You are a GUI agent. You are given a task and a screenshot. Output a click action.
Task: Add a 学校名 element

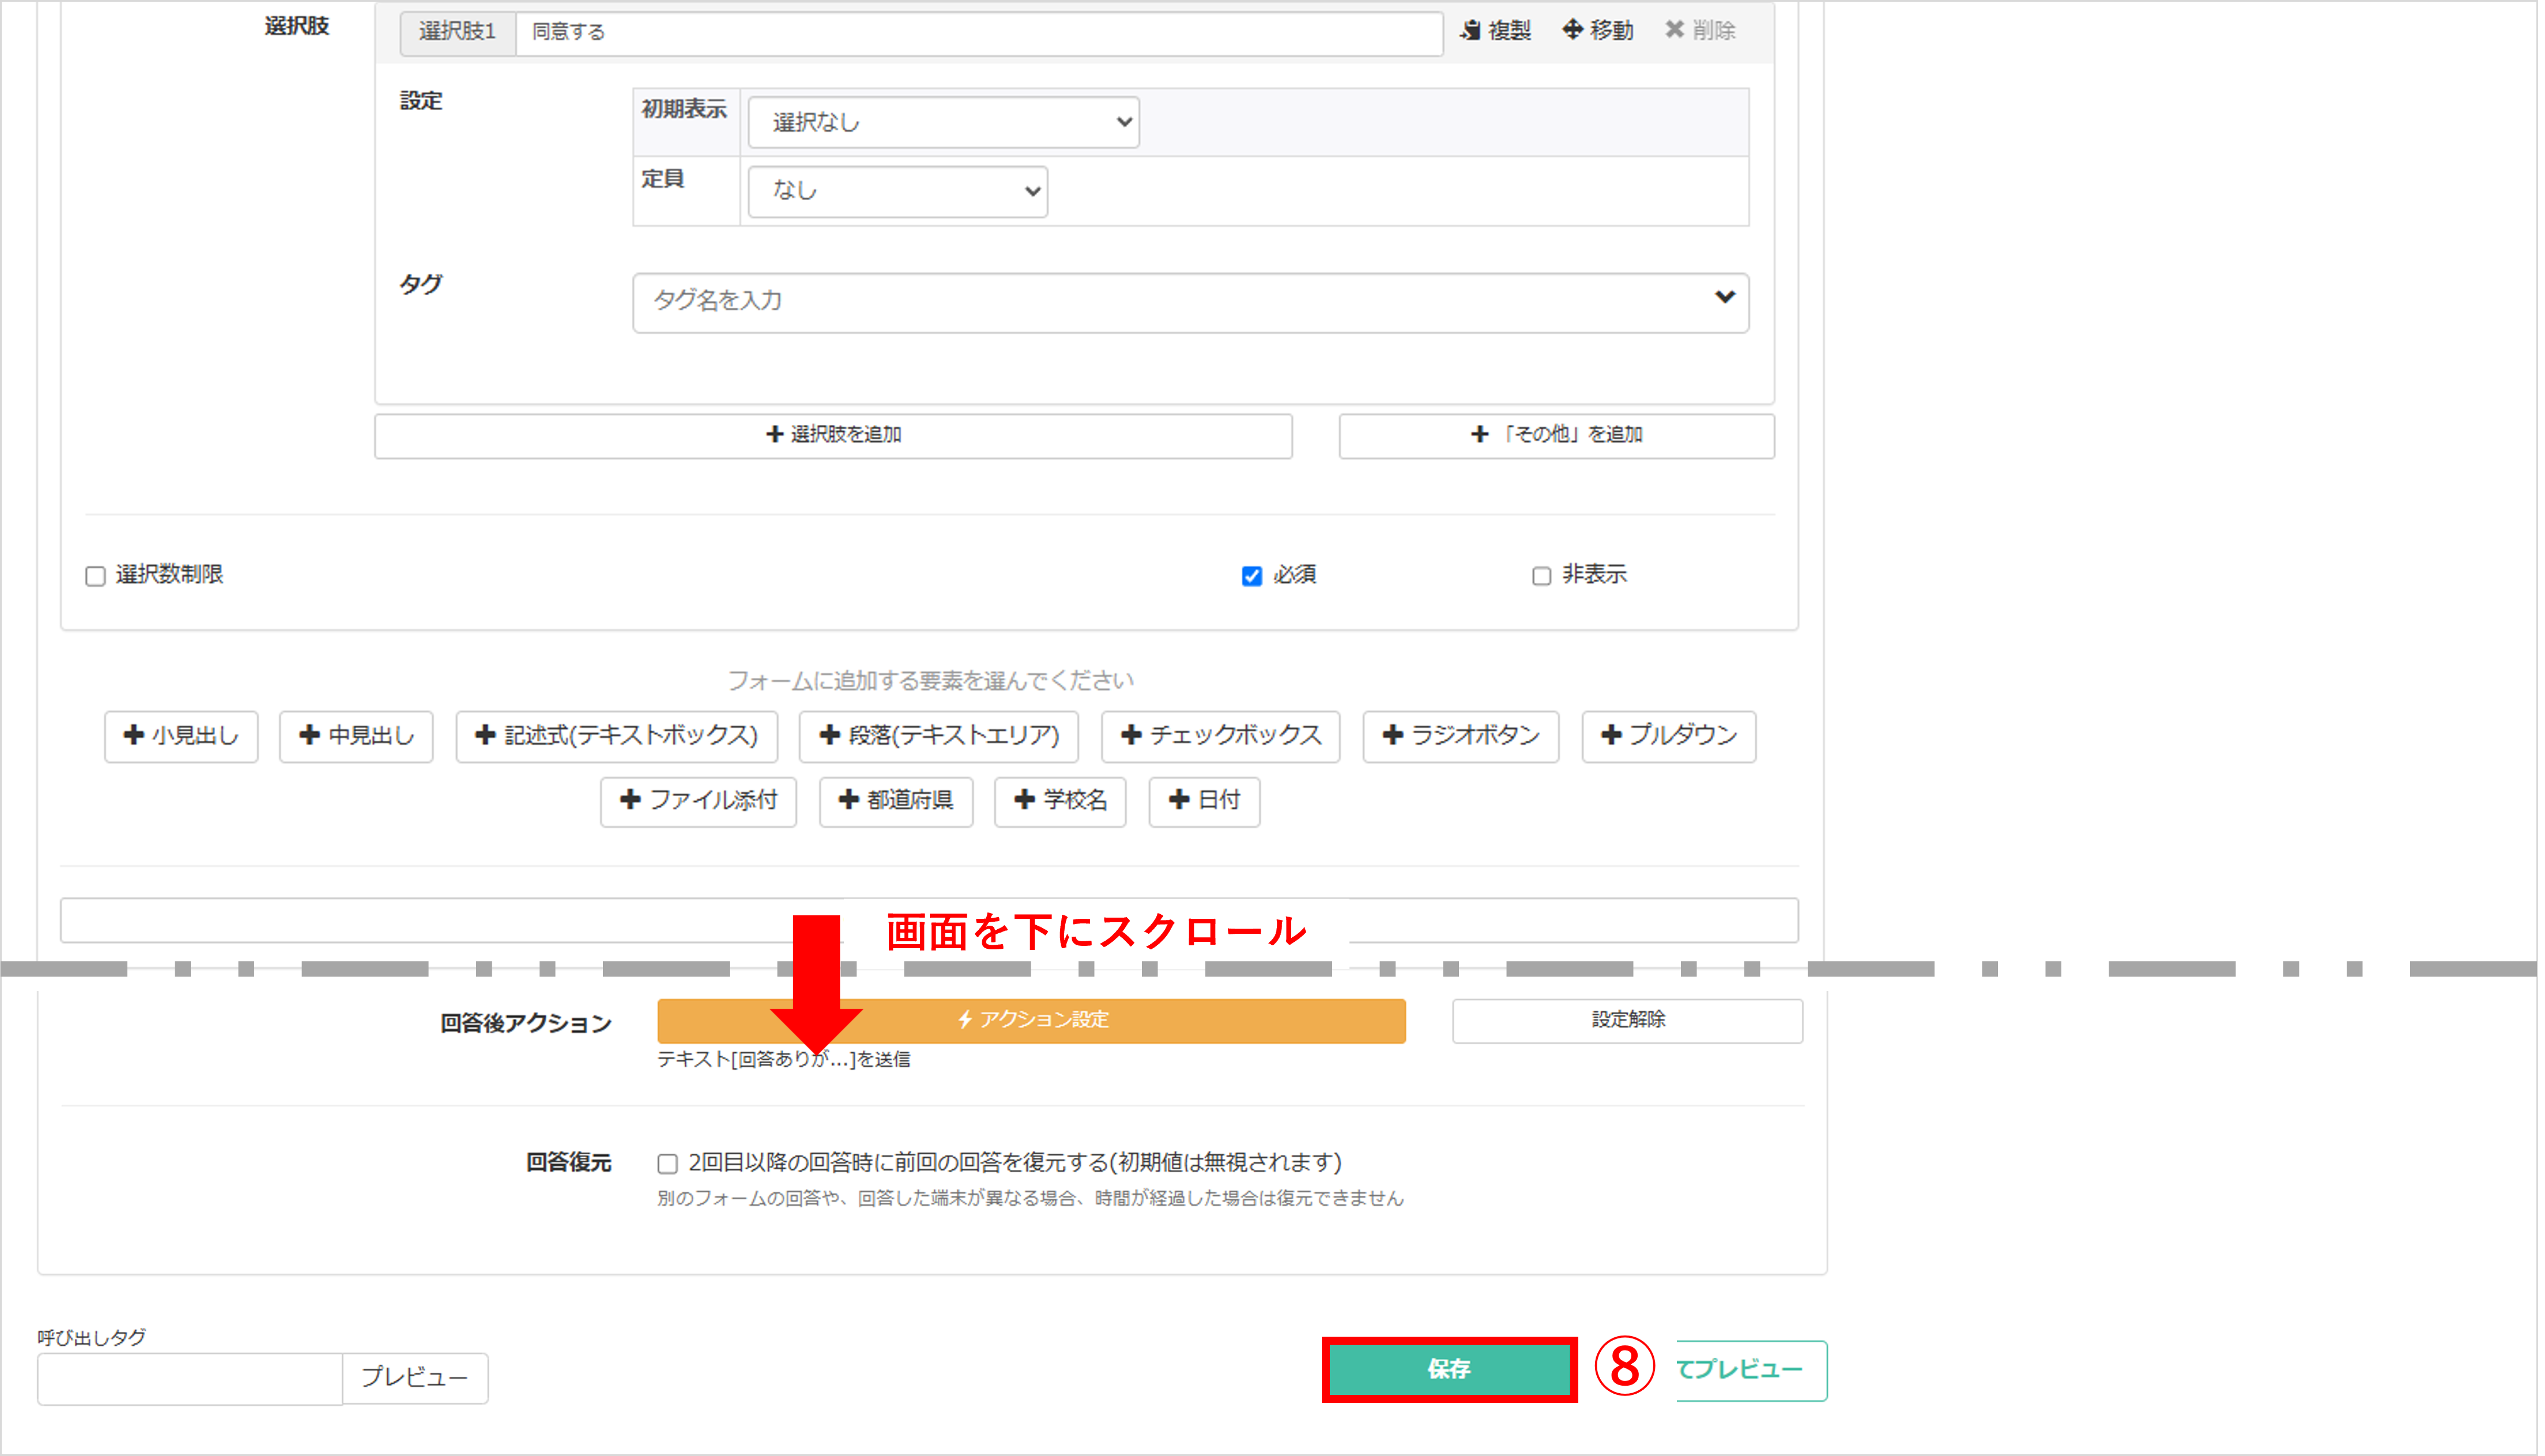click(x=1059, y=802)
